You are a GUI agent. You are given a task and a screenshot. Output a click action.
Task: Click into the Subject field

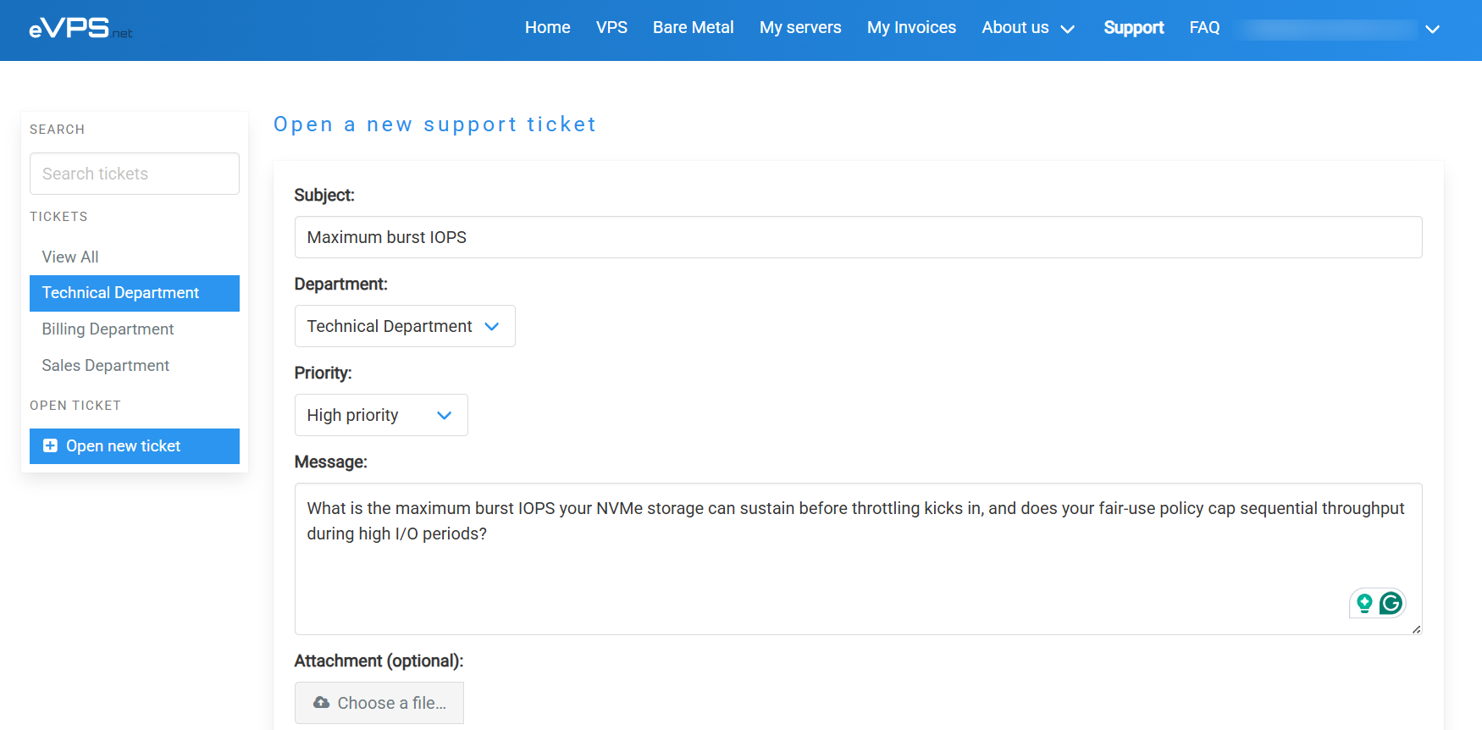(858, 237)
